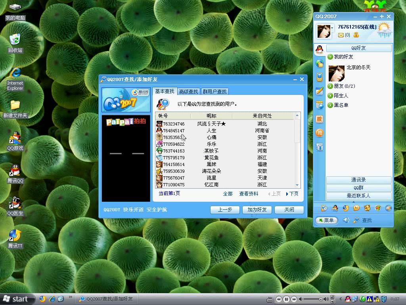Click the 查看资料 link
The width and height of the screenshot is (406, 305).
tap(249, 194)
